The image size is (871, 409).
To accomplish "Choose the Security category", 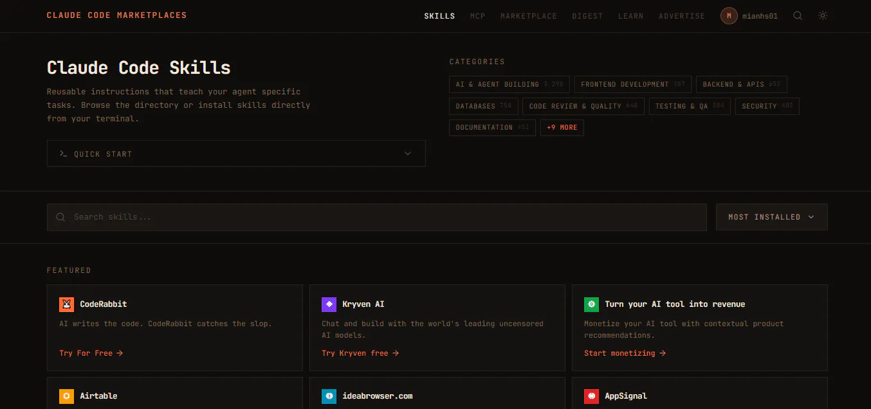I will click(767, 106).
